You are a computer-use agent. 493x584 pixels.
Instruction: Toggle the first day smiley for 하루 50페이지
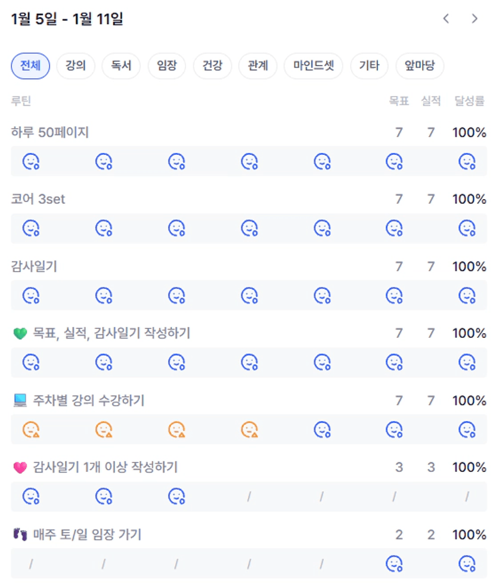click(x=31, y=161)
